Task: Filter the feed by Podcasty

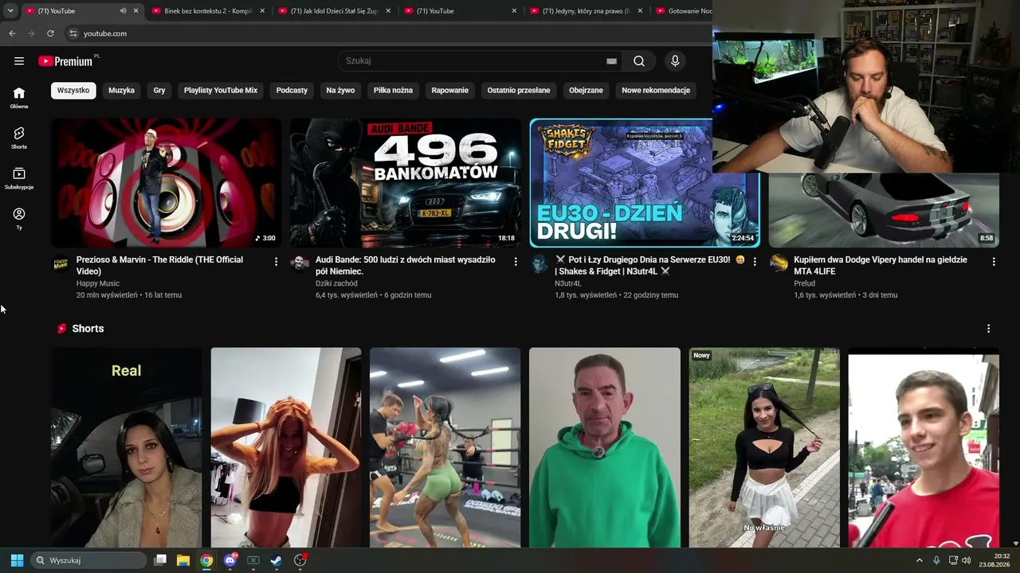Action: coord(292,91)
